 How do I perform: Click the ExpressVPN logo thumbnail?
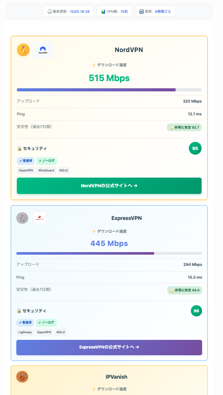click(40, 218)
